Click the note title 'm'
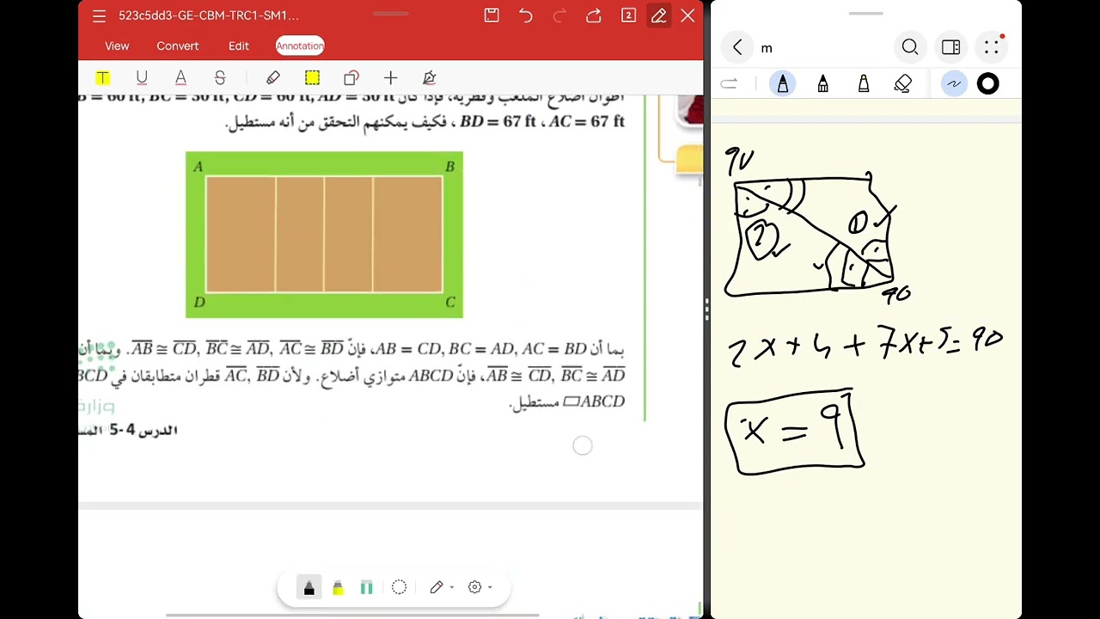This screenshot has height=619, width=1100. tap(767, 48)
